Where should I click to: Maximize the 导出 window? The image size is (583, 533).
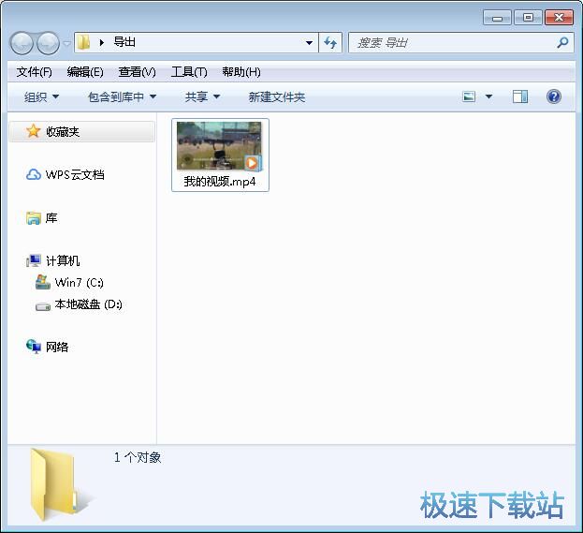point(528,18)
